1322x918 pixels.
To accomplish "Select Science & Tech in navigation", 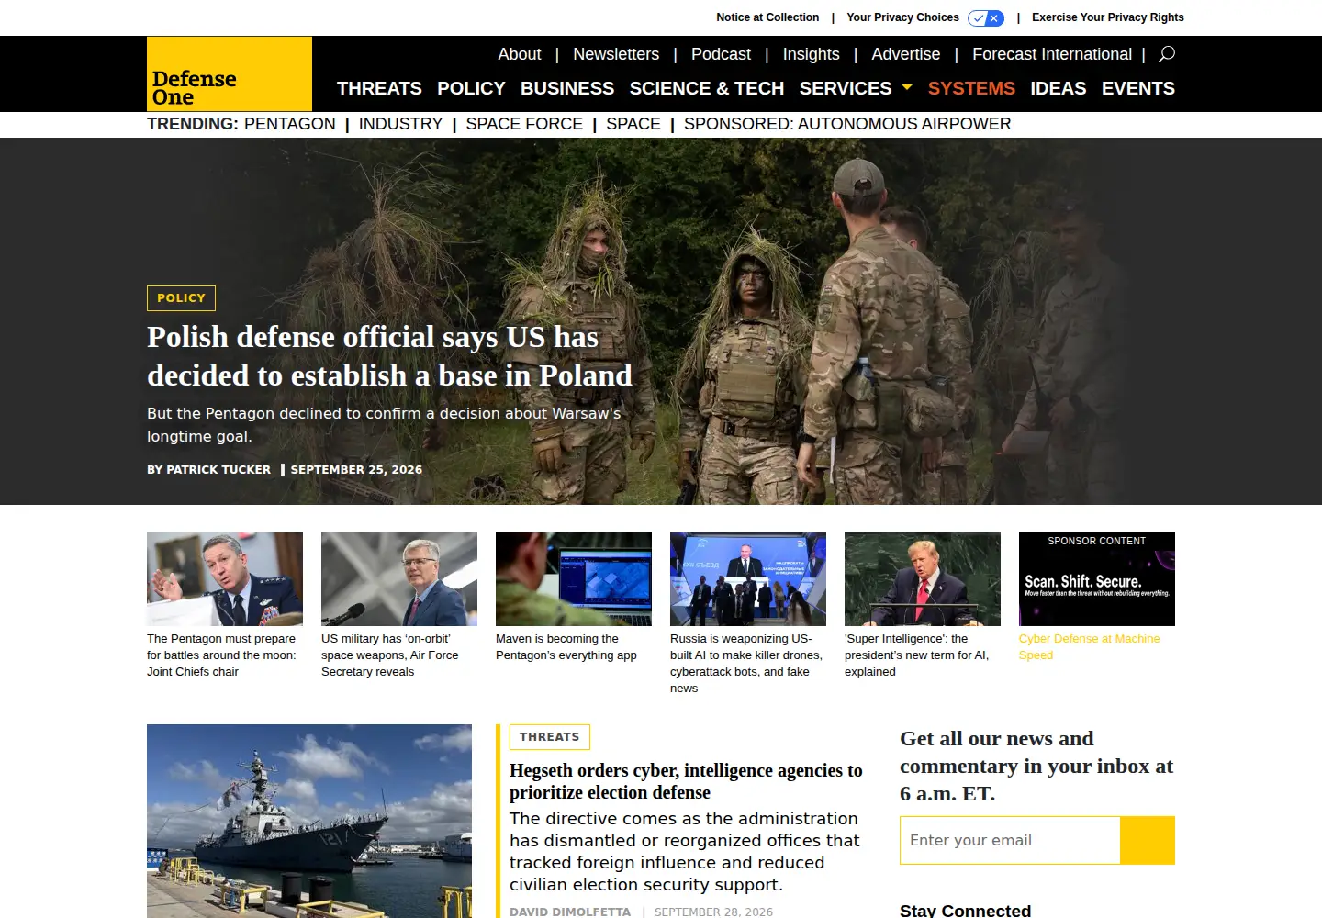I will pos(707,88).
